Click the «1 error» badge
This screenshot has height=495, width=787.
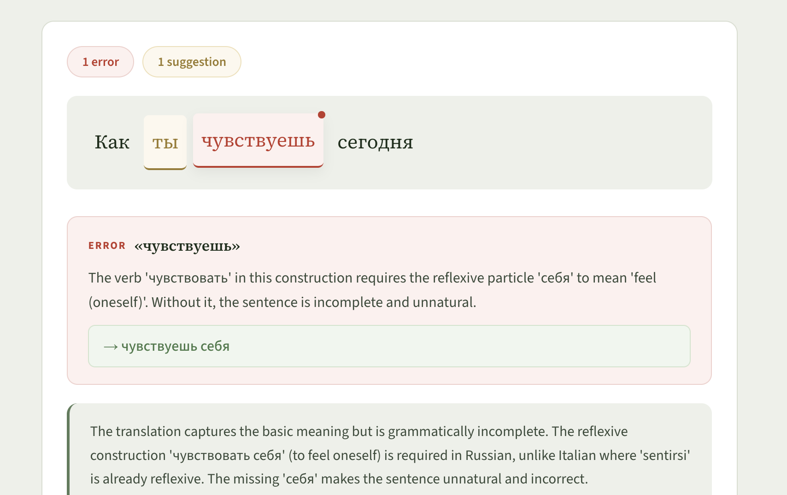100,61
